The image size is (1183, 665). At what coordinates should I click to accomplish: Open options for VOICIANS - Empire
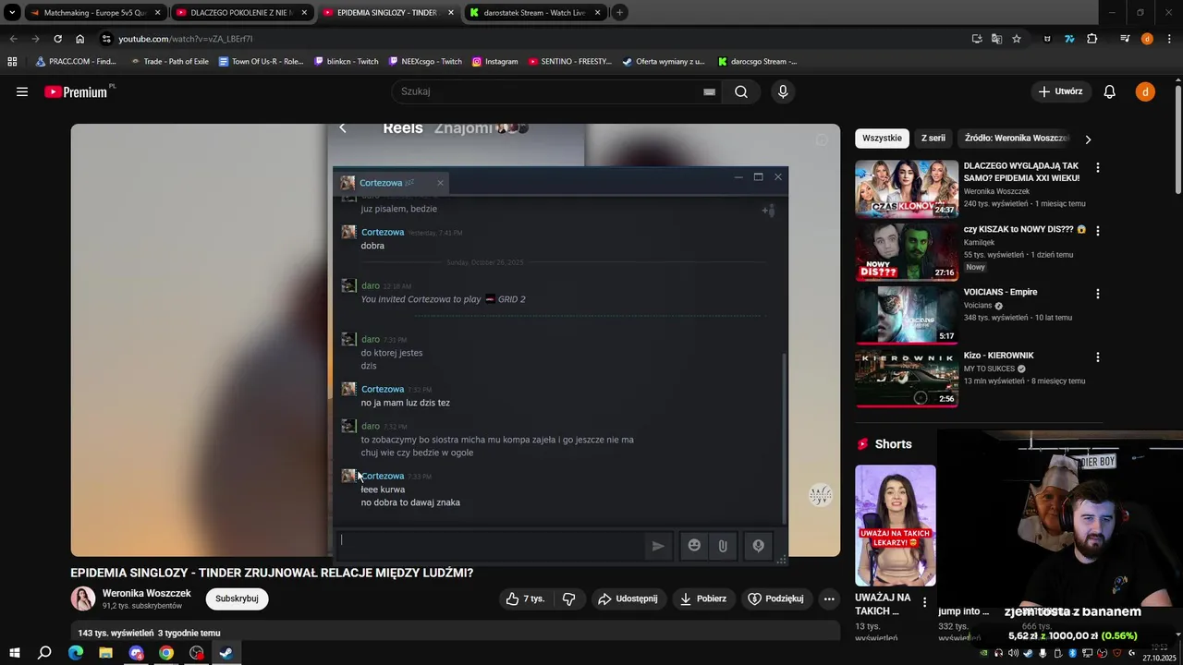point(1098,294)
